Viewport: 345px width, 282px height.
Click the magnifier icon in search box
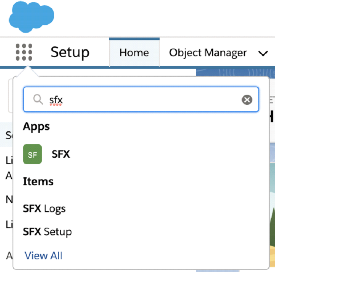[38, 99]
